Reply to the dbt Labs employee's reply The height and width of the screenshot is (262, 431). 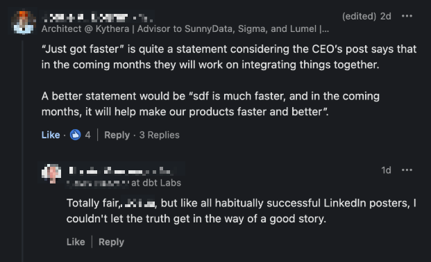click(x=111, y=242)
